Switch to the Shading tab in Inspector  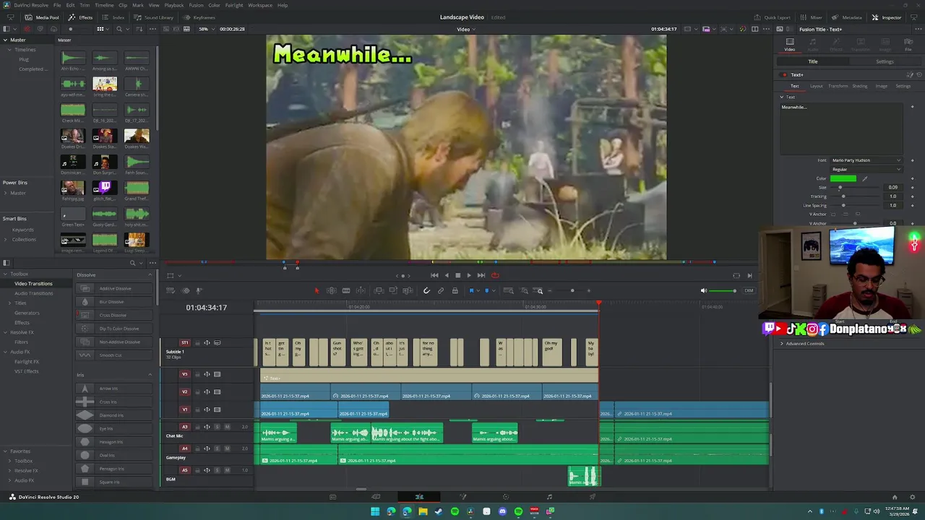coord(859,86)
